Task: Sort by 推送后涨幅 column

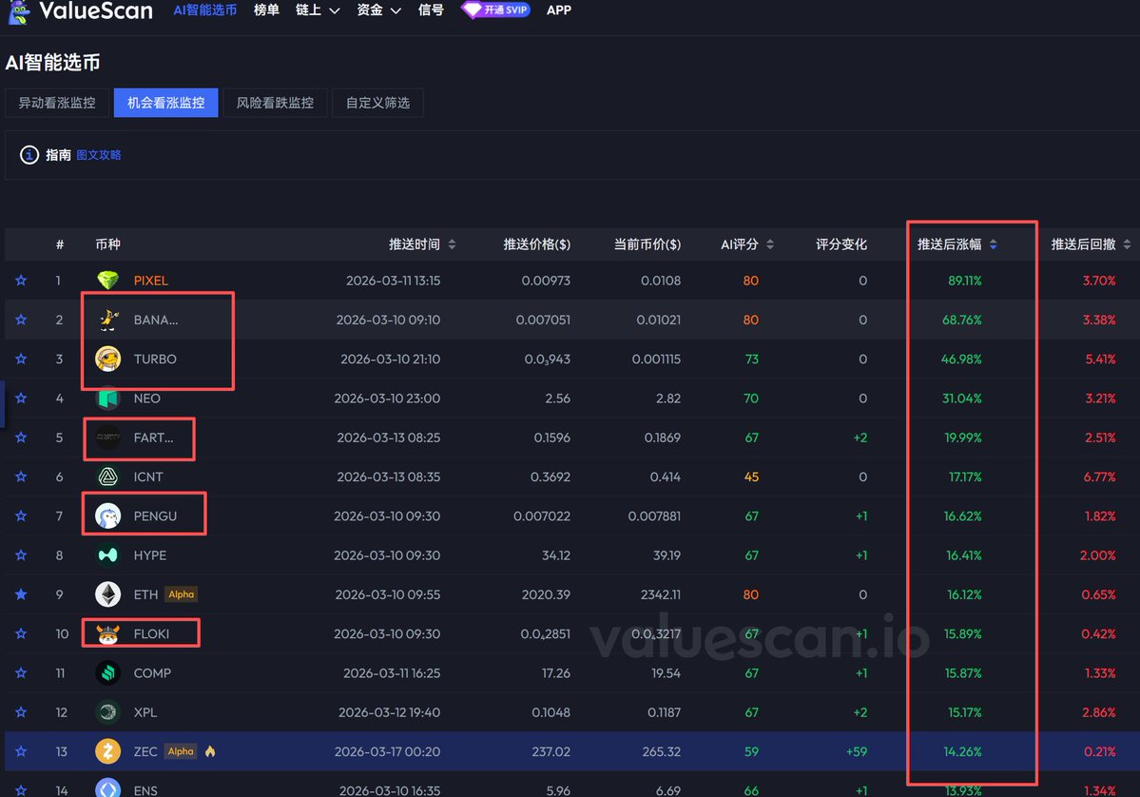Action: click(956, 244)
